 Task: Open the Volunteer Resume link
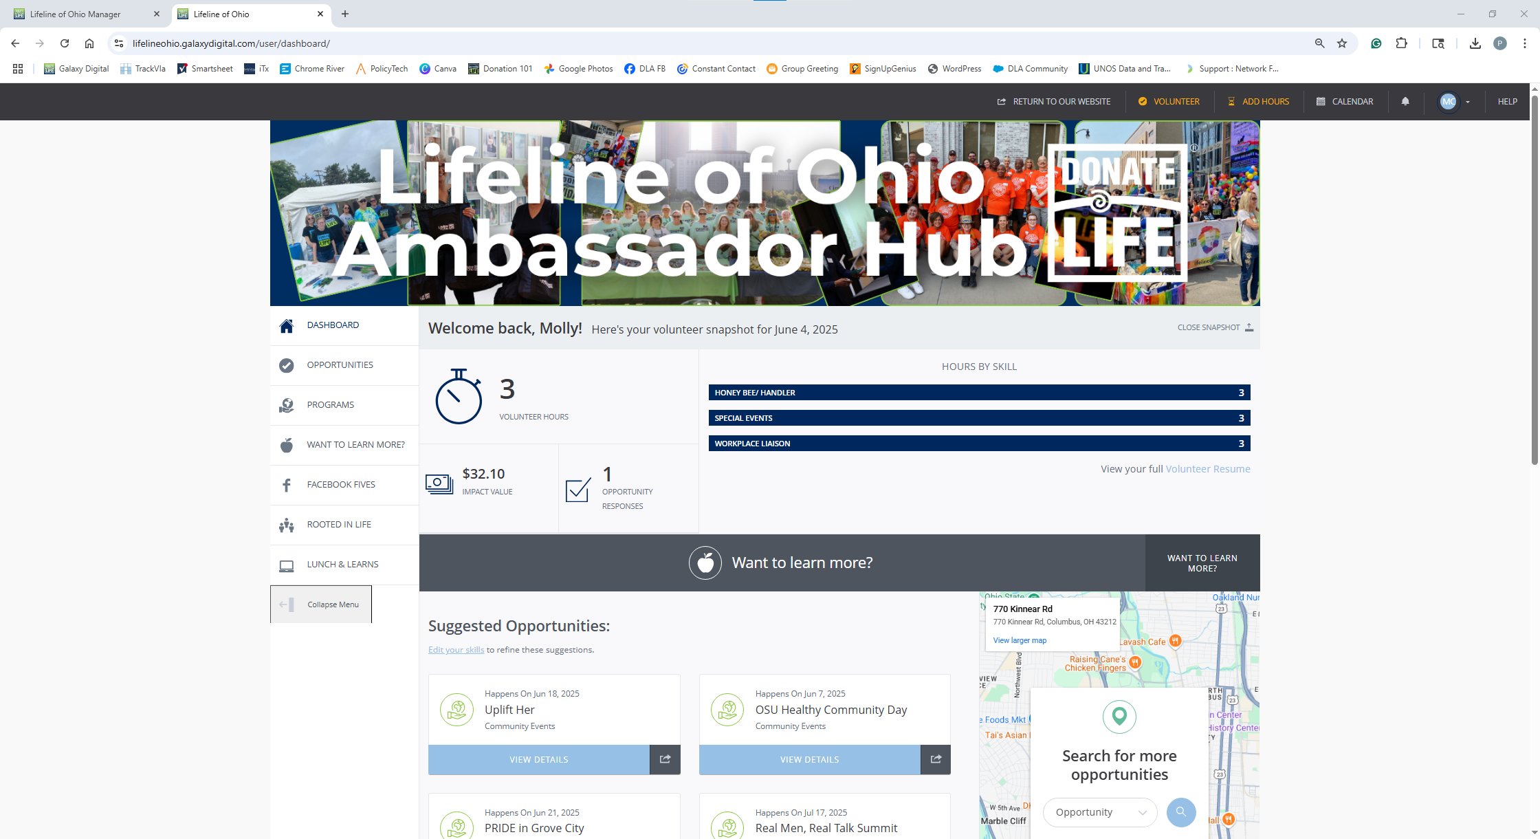(x=1207, y=469)
